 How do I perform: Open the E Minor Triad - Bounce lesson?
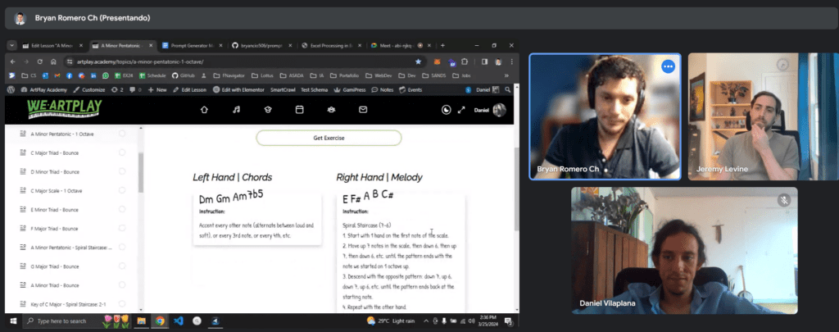(x=54, y=209)
